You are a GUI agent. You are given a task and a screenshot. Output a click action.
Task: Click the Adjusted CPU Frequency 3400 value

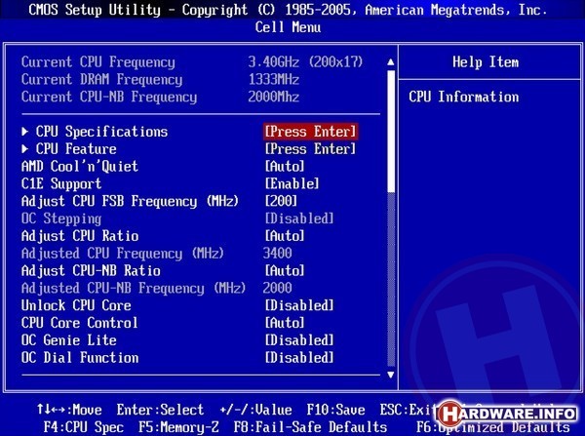pyautogui.click(x=277, y=253)
